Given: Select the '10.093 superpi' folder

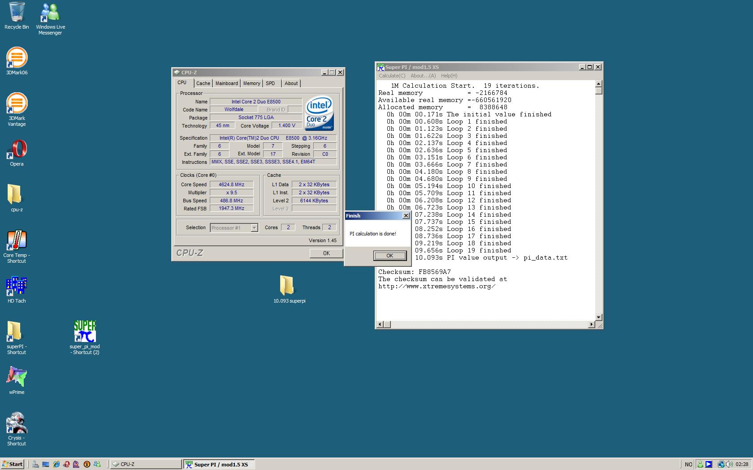Looking at the screenshot, I should point(289,290).
